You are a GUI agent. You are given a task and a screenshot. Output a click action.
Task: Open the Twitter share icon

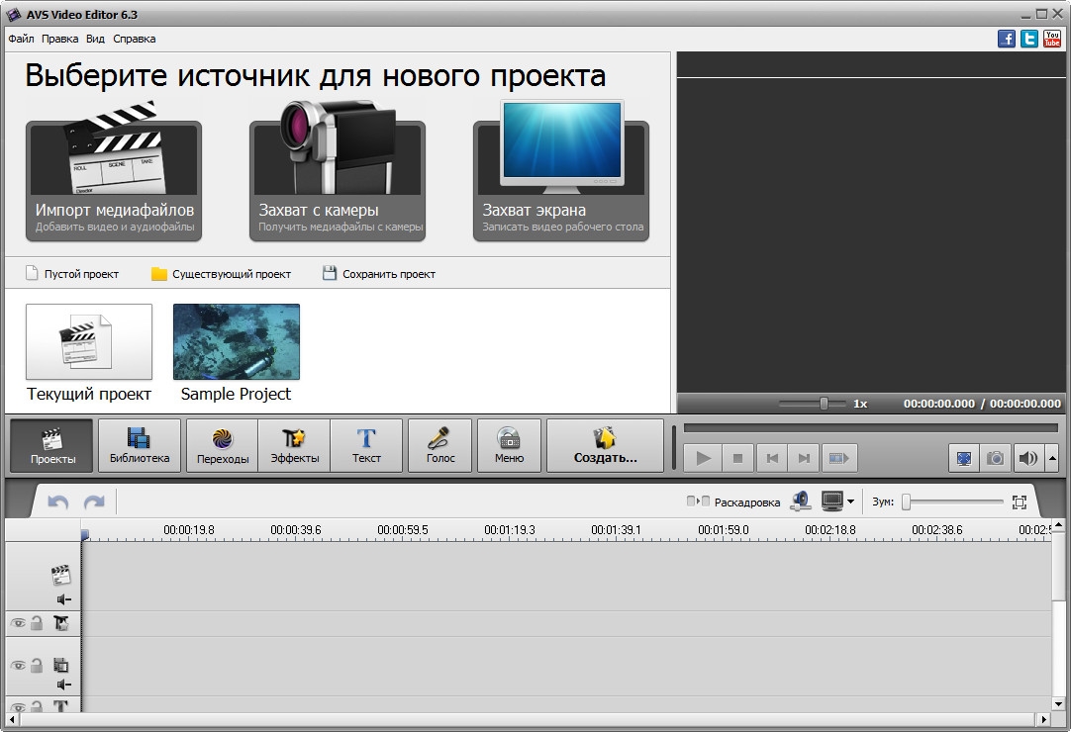click(x=1029, y=39)
